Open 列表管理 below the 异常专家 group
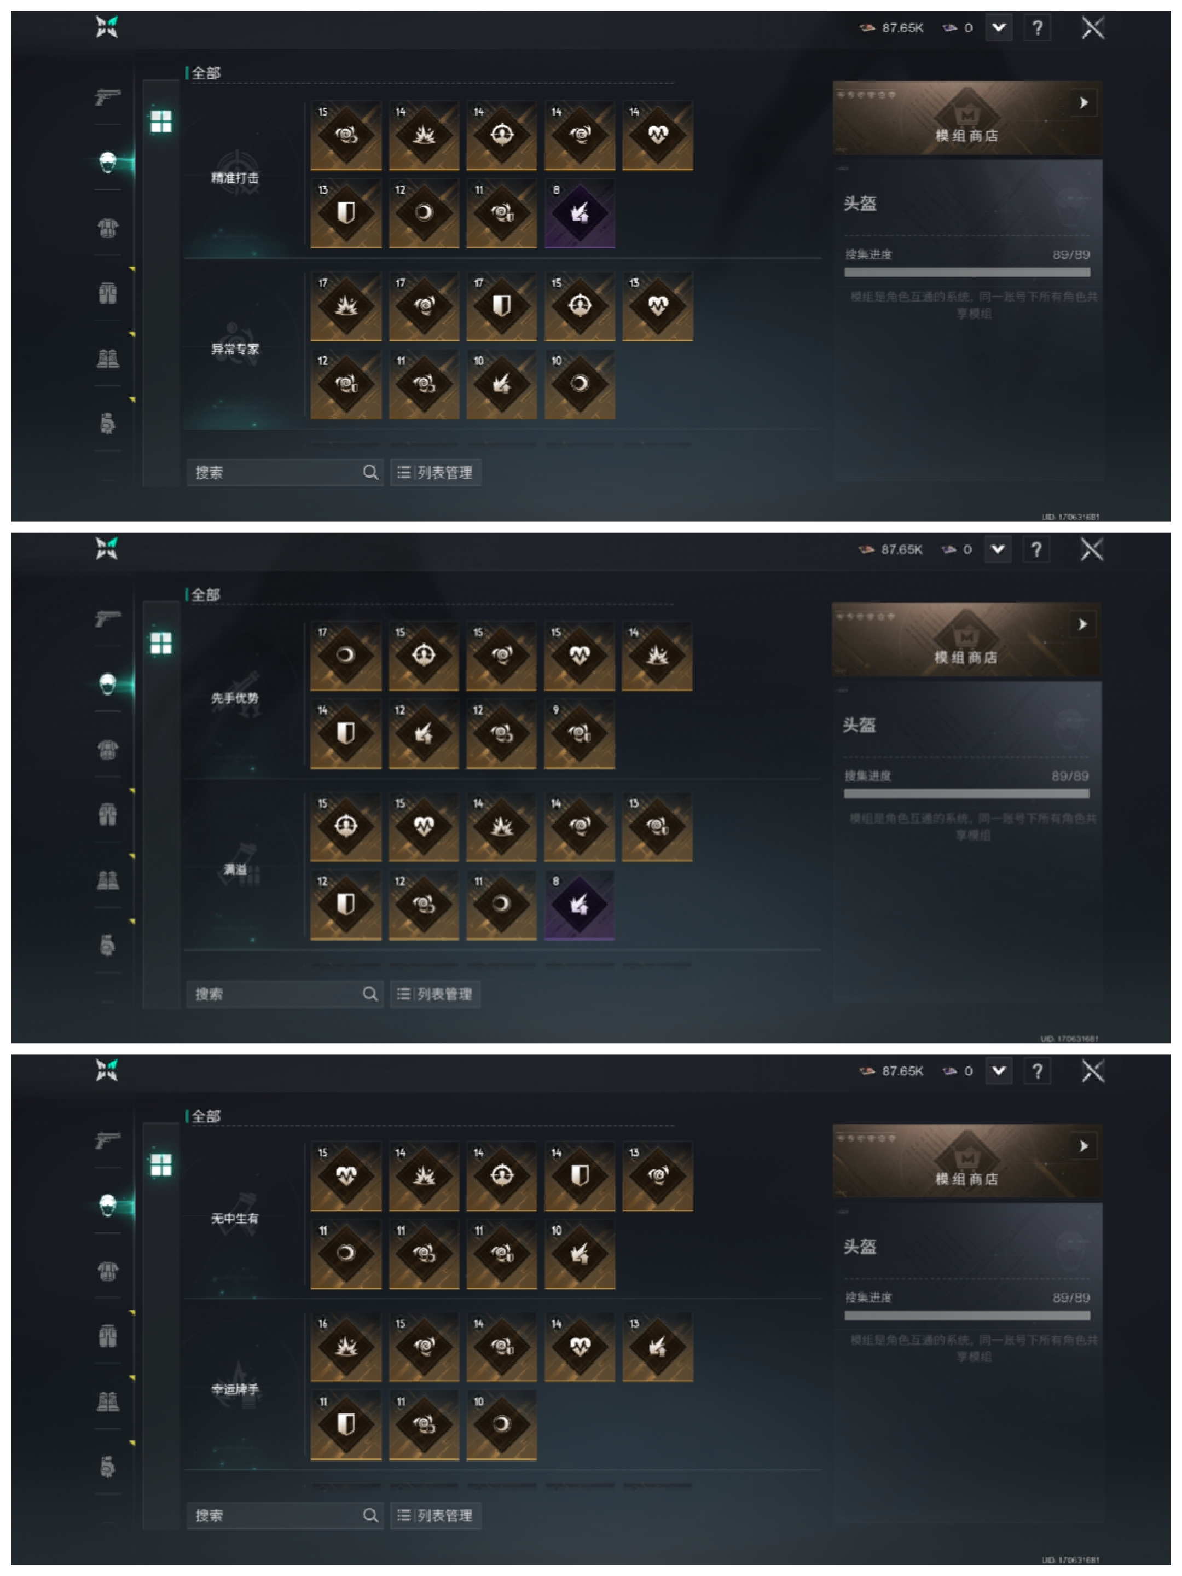 (436, 472)
